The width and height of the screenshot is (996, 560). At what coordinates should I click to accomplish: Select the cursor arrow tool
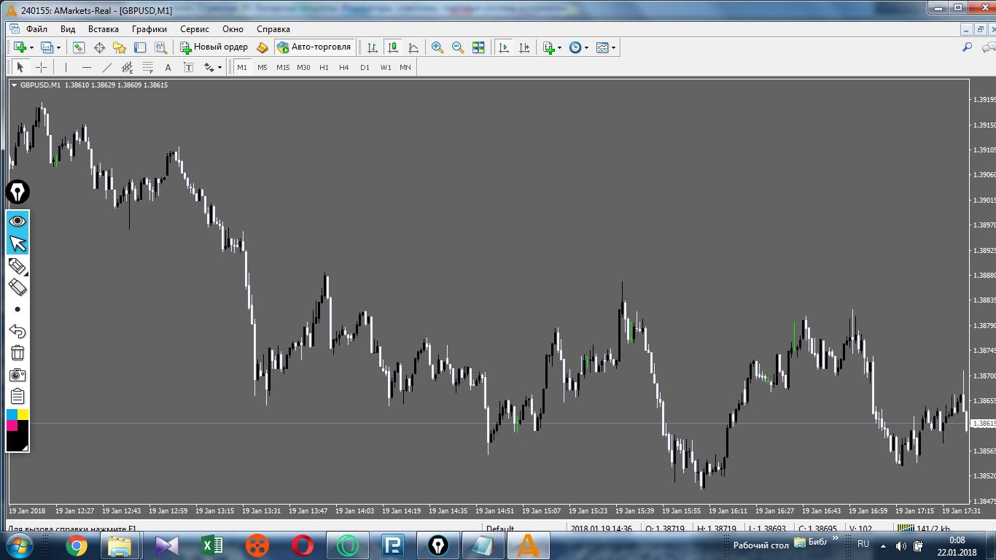pyautogui.click(x=20, y=67)
